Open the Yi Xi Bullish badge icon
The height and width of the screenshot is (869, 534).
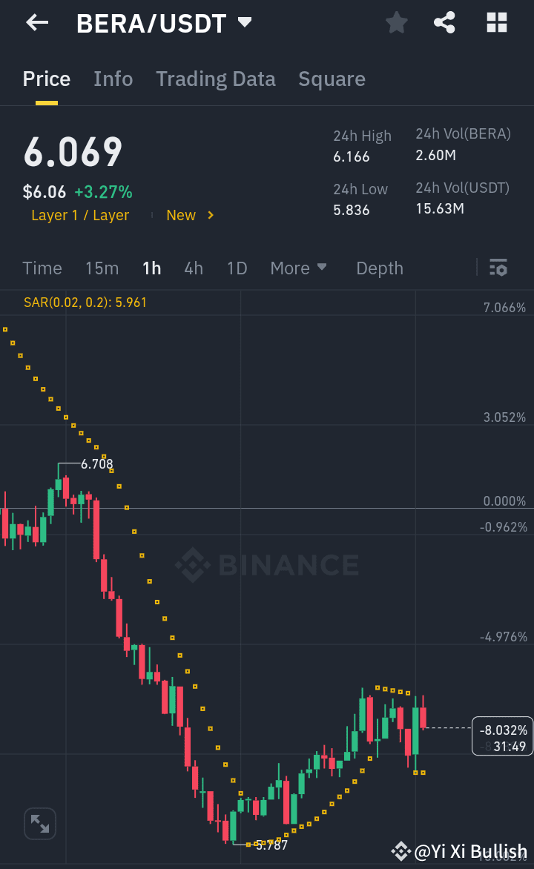401,851
